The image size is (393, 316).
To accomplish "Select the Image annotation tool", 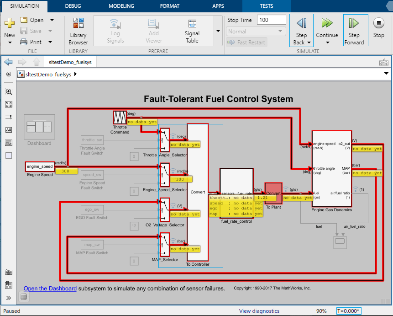I will (9, 143).
